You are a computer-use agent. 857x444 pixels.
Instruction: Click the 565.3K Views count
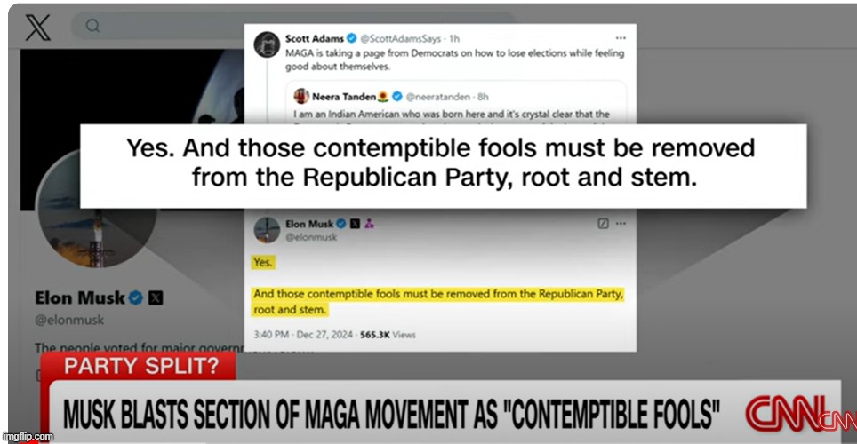tap(388, 334)
